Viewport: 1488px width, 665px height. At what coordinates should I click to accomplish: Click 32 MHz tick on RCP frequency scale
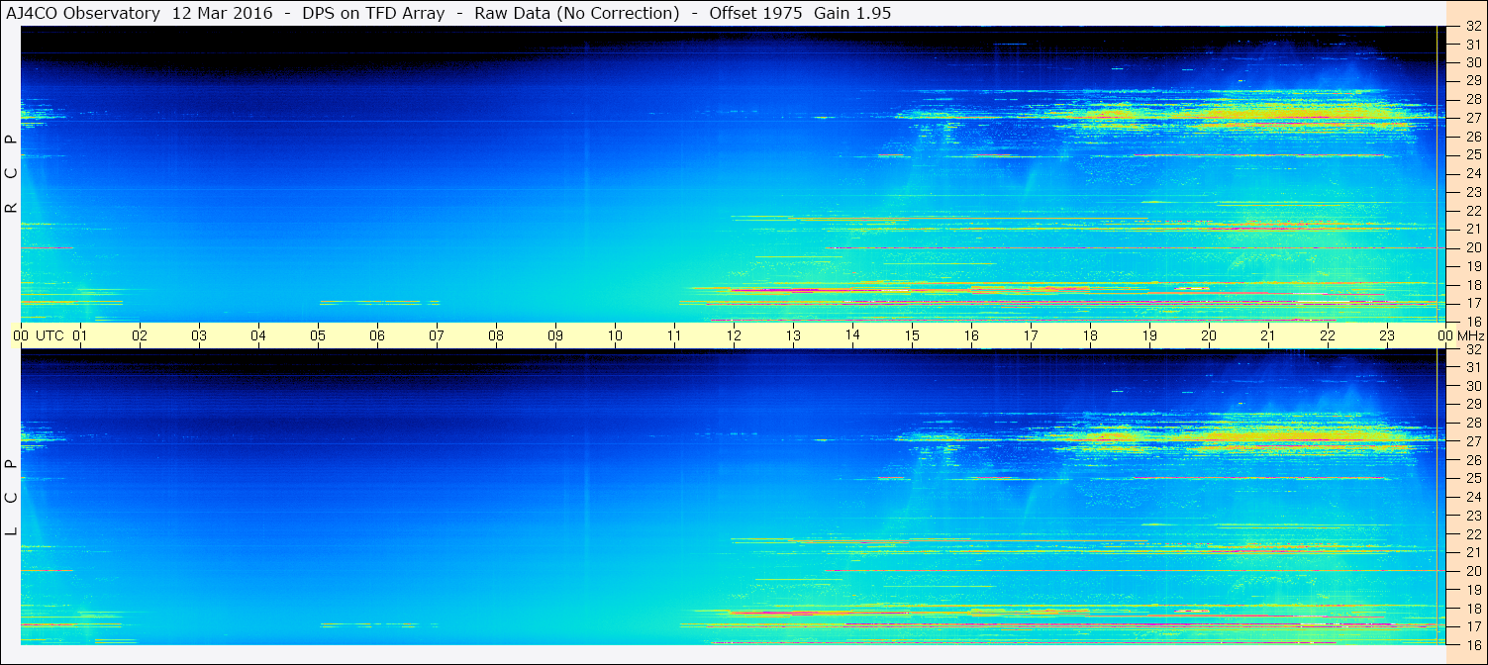pos(1472,27)
